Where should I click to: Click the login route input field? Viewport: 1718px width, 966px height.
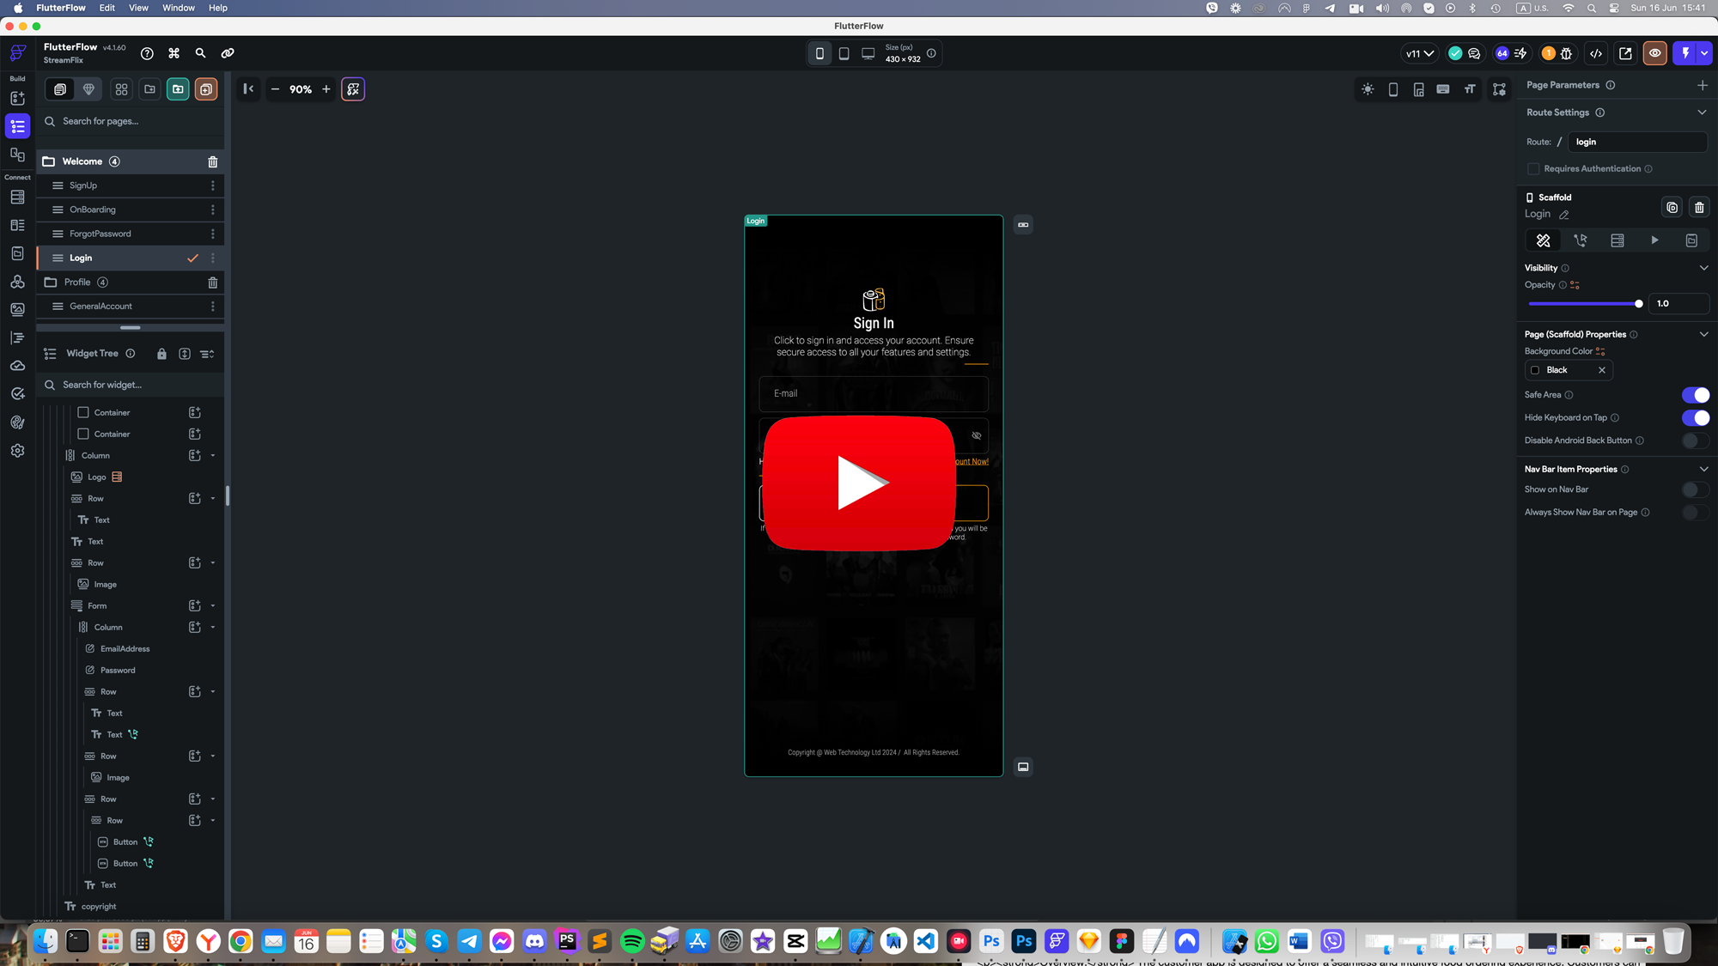pyautogui.click(x=1637, y=142)
